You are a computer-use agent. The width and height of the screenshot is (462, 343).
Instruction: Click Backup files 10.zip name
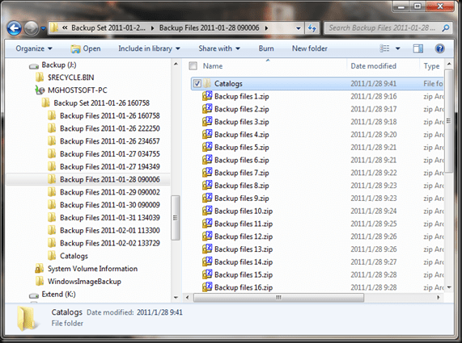click(244, 211)
